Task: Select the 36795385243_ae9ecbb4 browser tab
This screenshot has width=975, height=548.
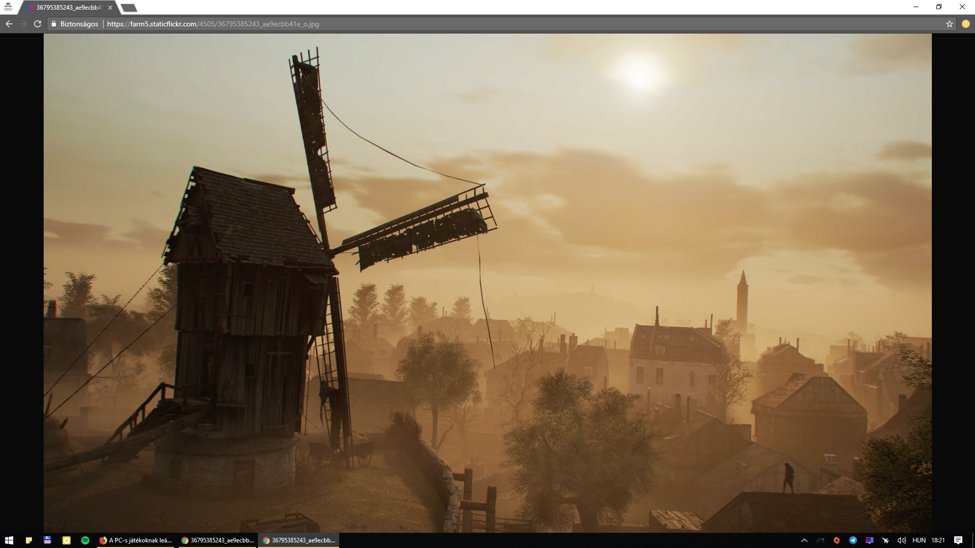Action: tap(69, 8)
